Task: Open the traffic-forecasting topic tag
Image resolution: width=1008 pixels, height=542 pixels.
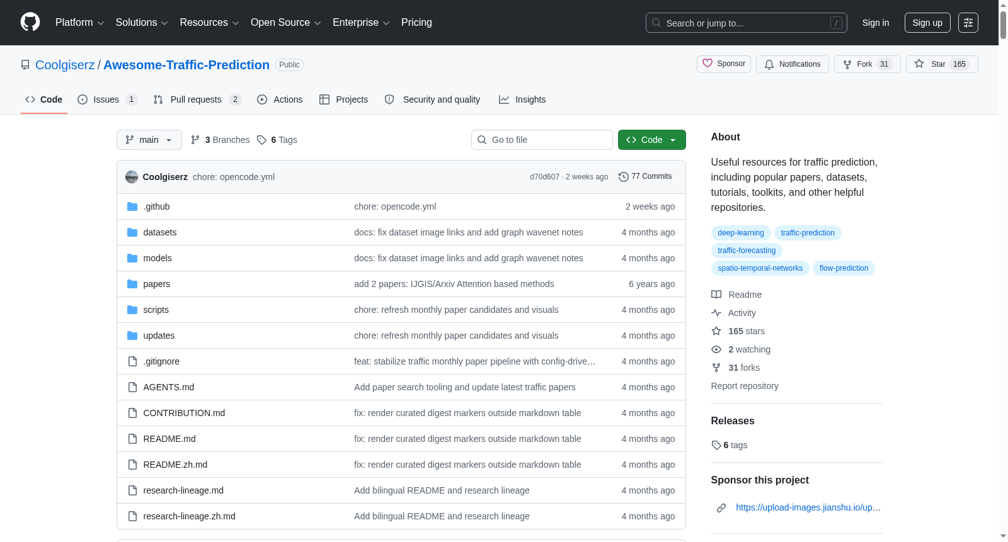Action: tap(747, 251)
